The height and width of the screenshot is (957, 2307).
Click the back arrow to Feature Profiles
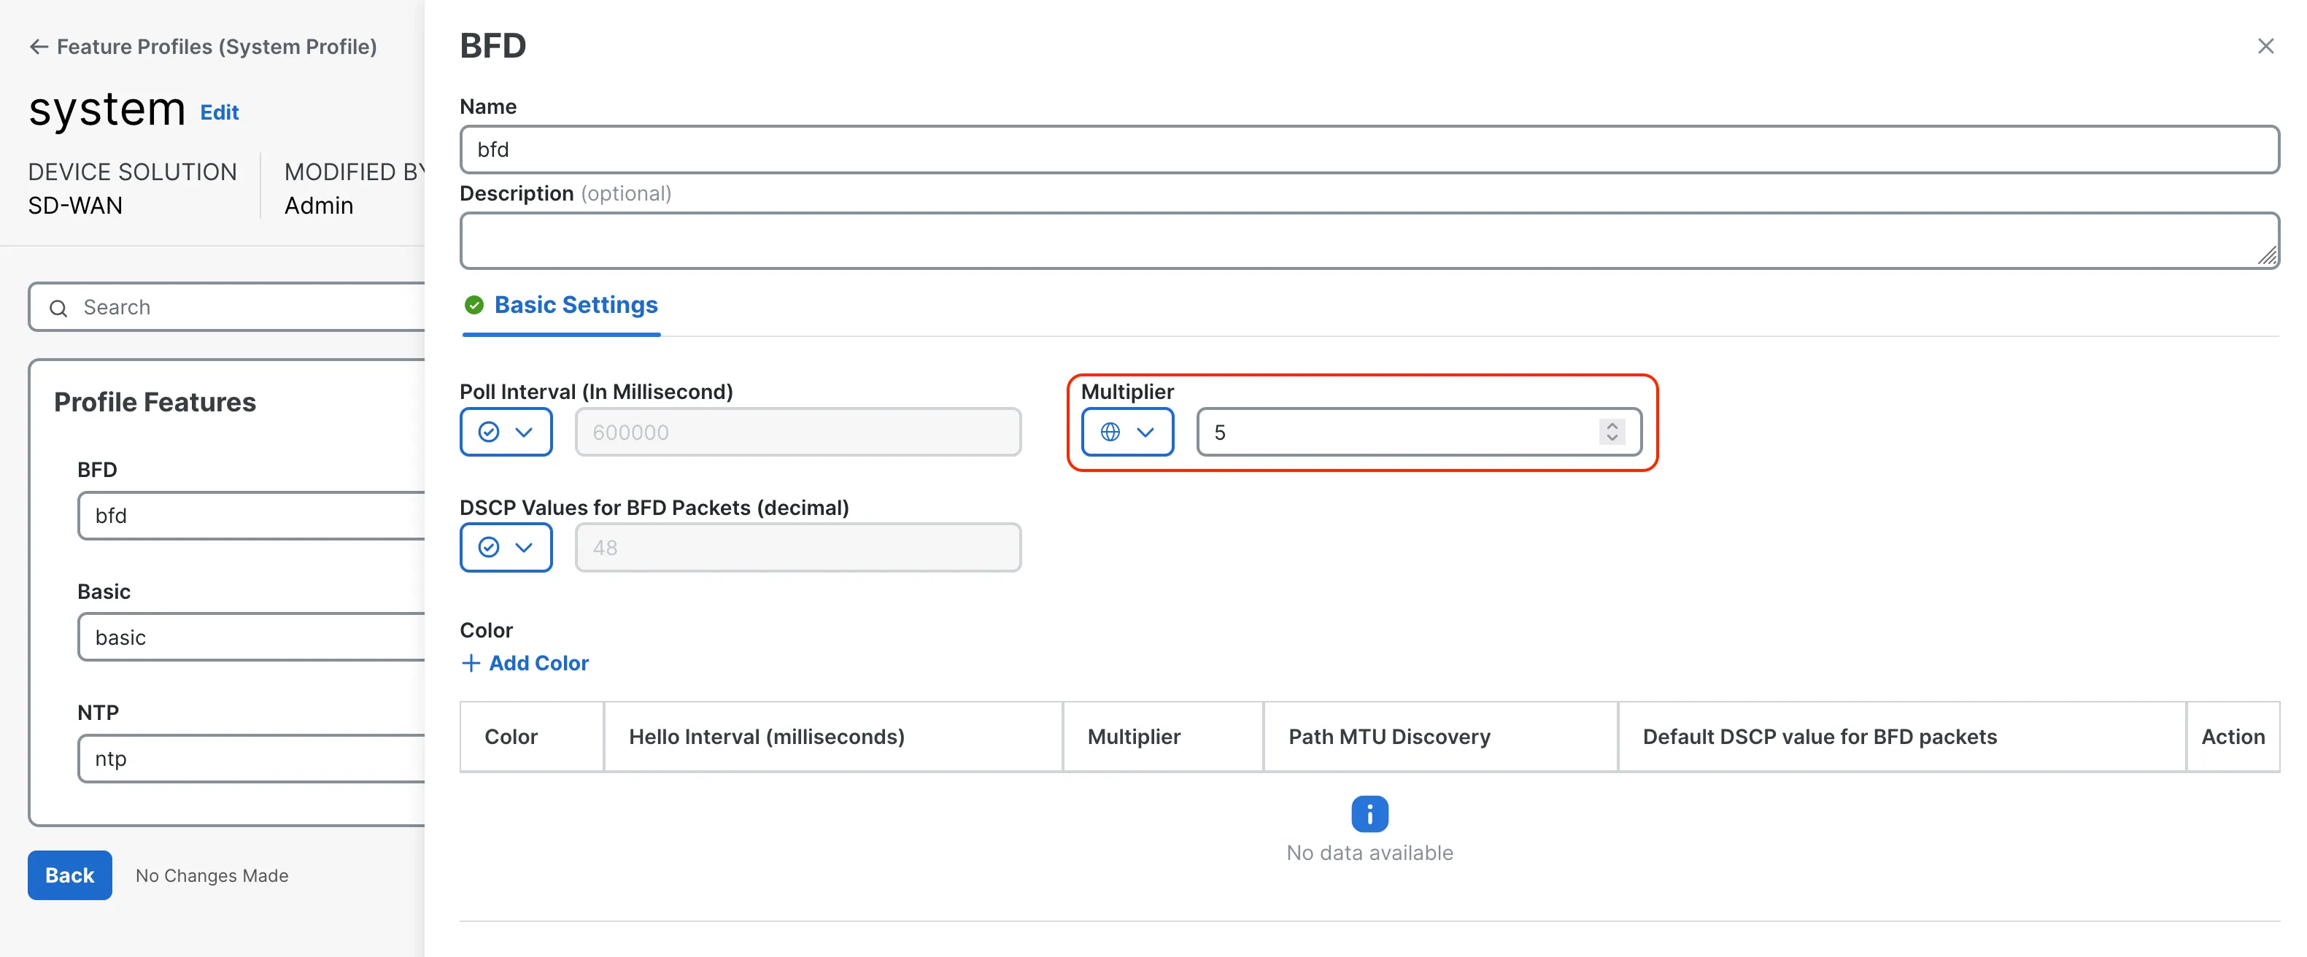coord(39,47)
